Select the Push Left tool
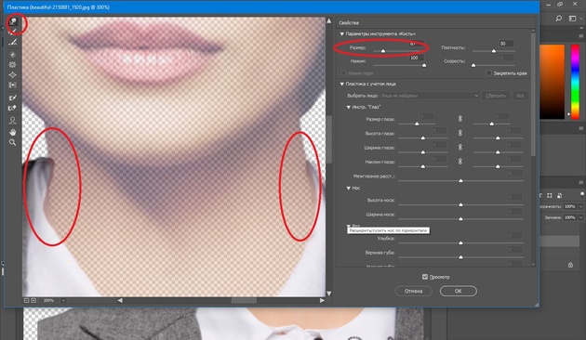This screenshot has height=340, width=586. pos(13,85)
